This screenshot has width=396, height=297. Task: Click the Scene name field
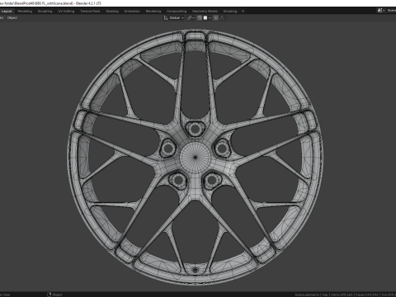tap(391, 11)
